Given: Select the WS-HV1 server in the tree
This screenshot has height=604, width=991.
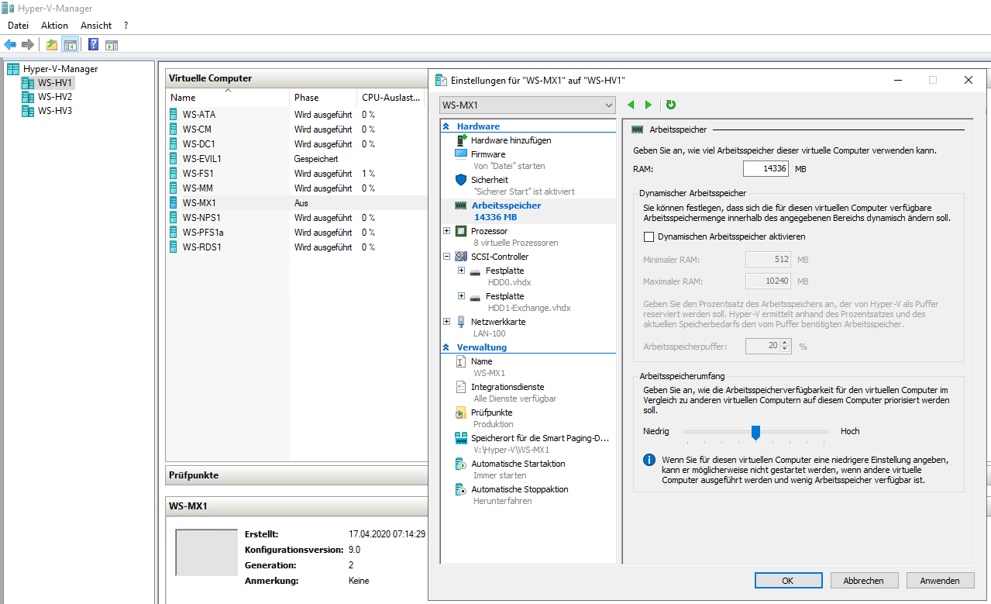Looking at the screenshot, I should (55, 83).
